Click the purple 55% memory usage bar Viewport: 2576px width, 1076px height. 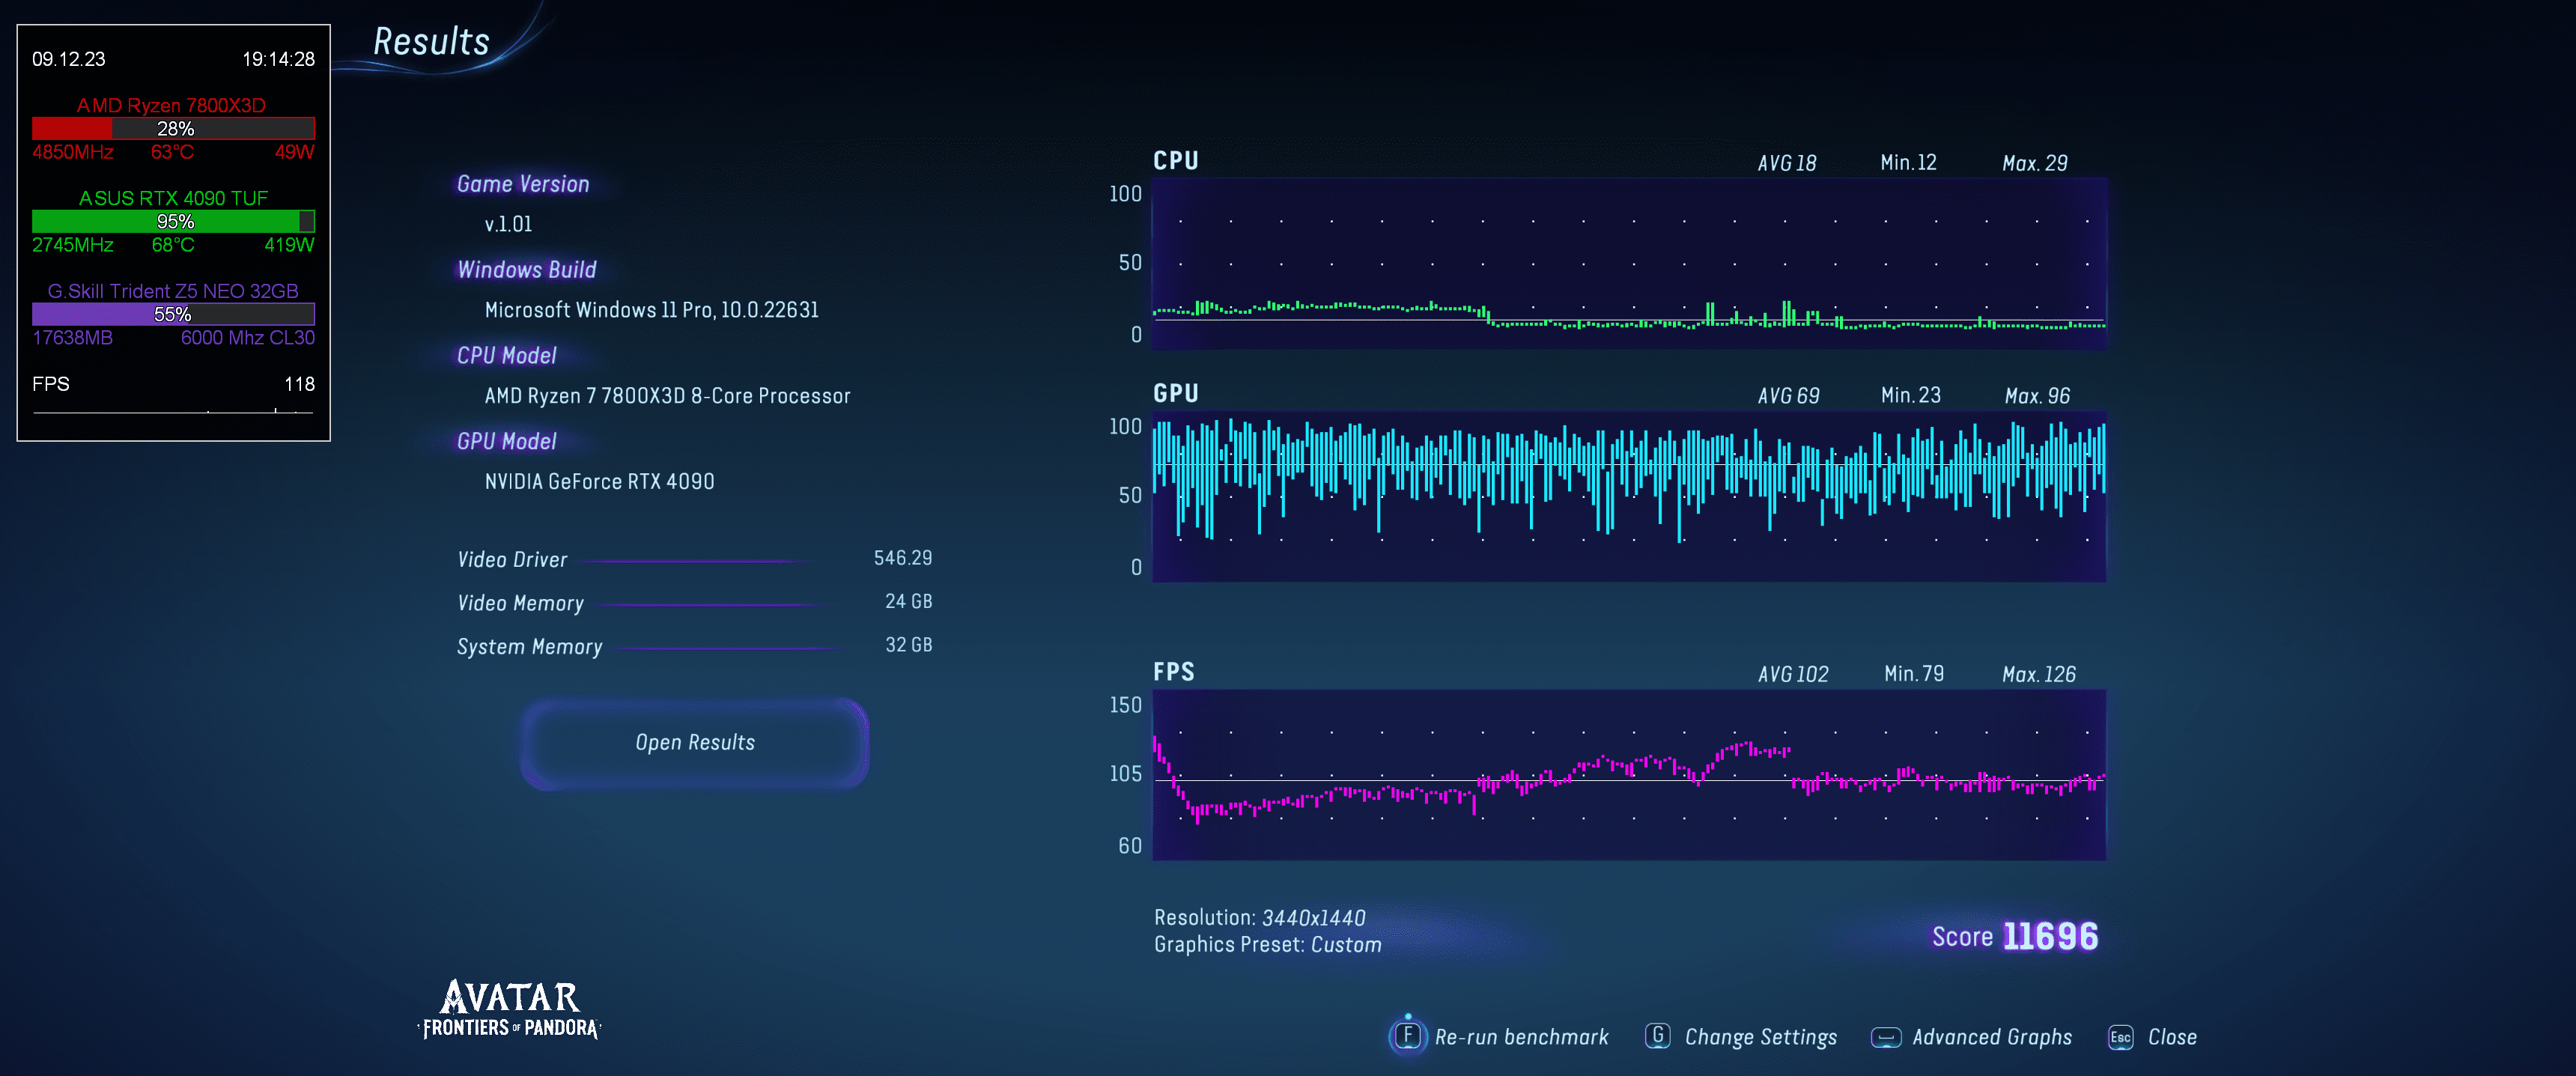173,314
